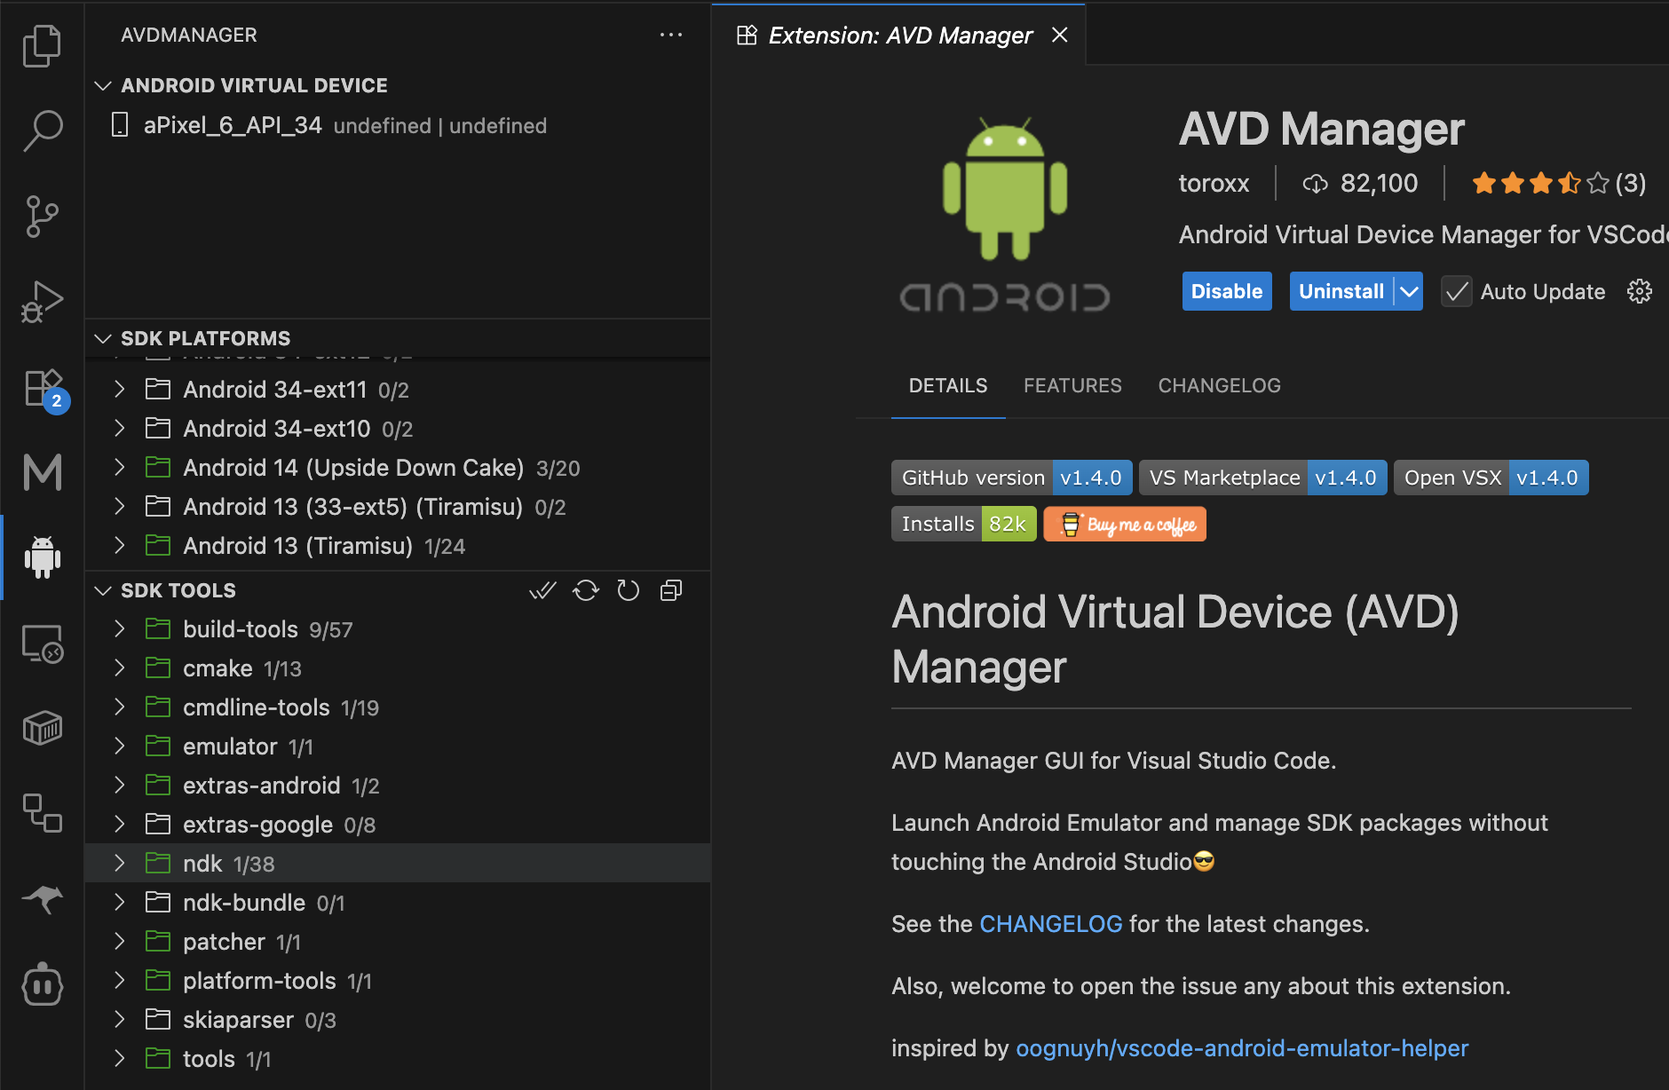
Task: Select the patcher 1/1 row
Action: 398,941
